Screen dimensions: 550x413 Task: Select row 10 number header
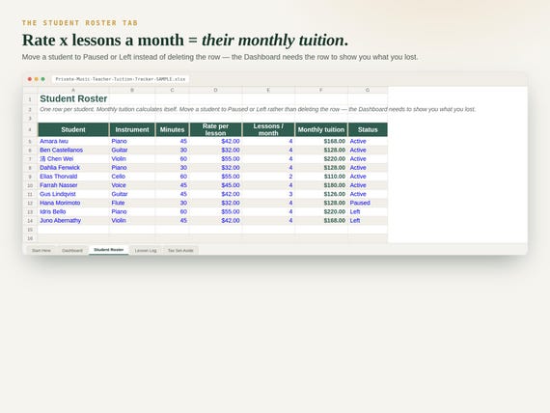point(30,185)
